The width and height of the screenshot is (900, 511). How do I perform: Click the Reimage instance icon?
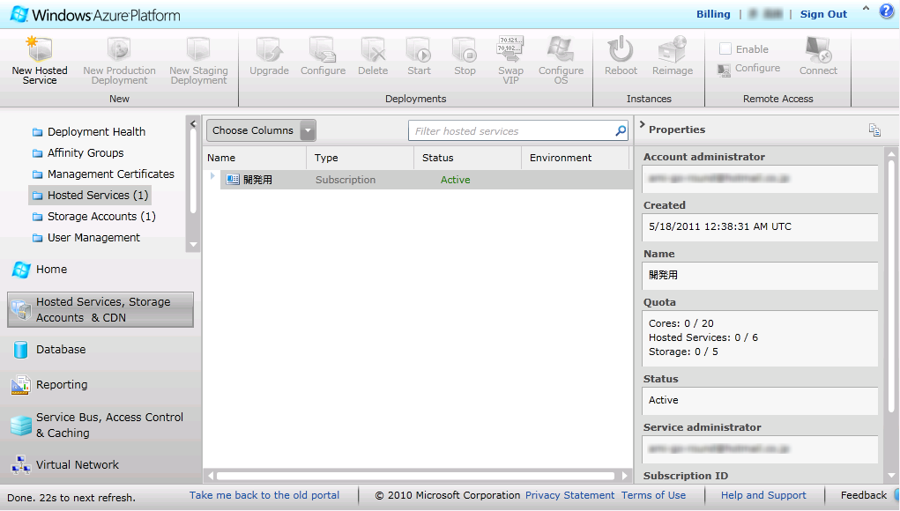pyautogui.click(x=672, y=49)
